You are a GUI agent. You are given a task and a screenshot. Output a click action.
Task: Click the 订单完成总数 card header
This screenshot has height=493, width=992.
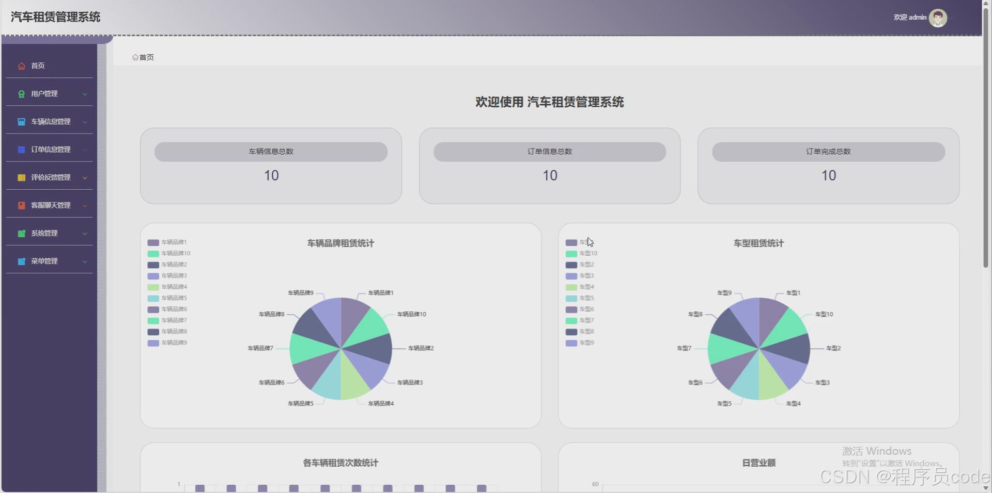(828, 152)
